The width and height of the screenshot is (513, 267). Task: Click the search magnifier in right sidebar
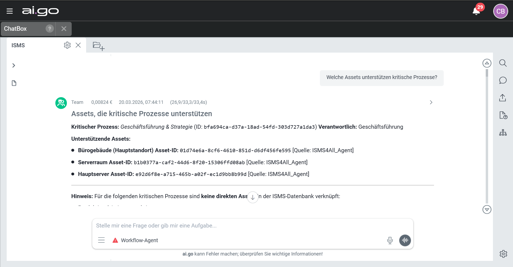pyautogui.click(x=503, y=63)
